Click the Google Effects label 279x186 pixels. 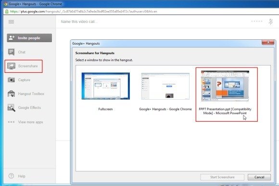(29, 108)
